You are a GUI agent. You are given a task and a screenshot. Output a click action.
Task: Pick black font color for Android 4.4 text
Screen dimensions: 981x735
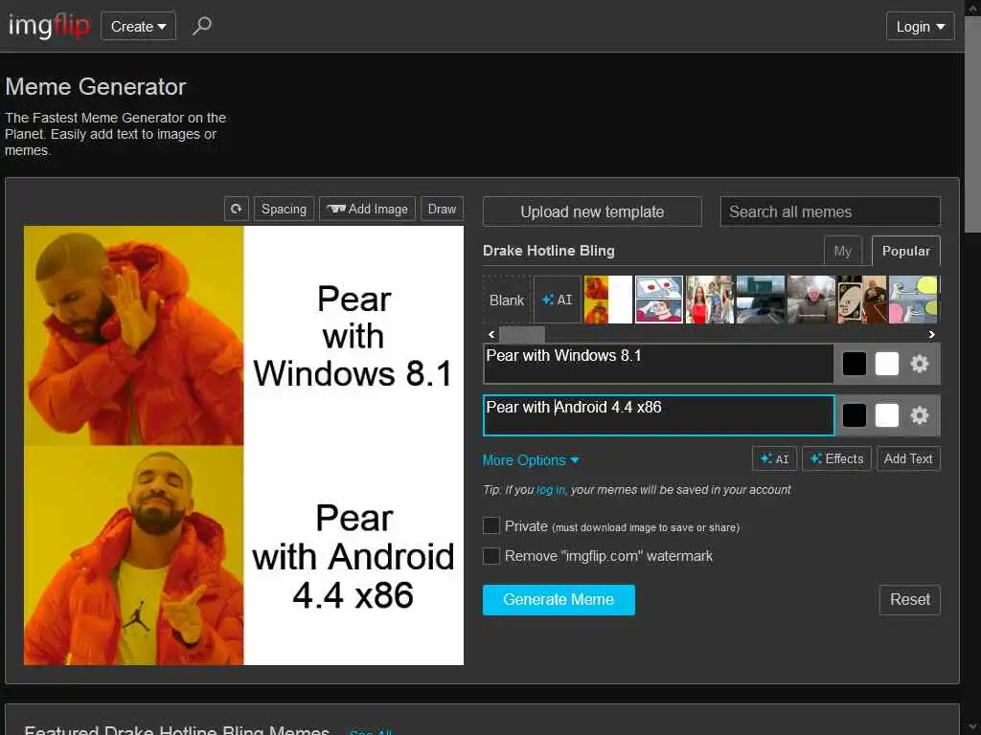[854, 415]
